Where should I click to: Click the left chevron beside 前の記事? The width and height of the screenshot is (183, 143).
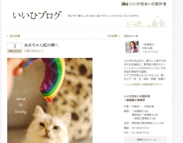8,36
